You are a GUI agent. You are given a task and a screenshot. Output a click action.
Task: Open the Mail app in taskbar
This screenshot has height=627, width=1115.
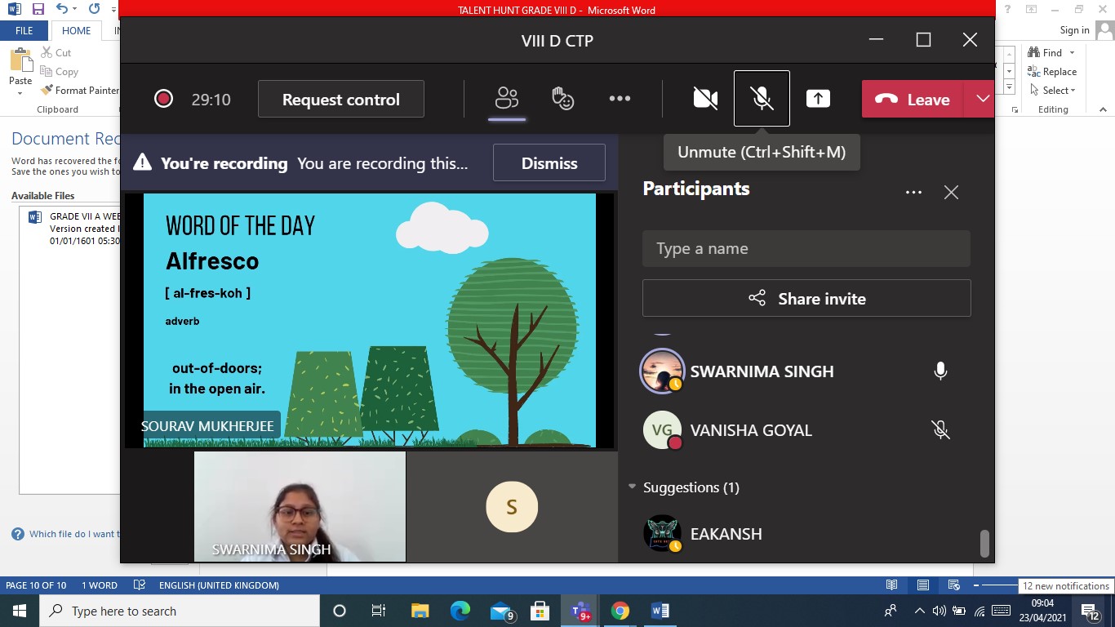coord(501,611)
